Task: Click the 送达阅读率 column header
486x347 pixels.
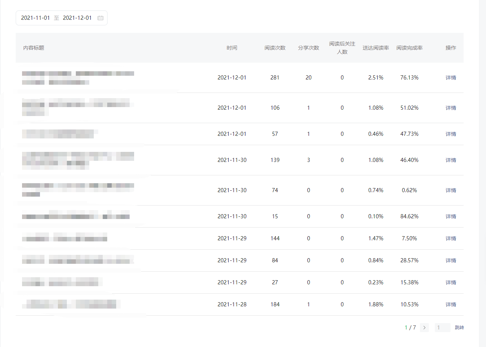Action: [376, 48]
